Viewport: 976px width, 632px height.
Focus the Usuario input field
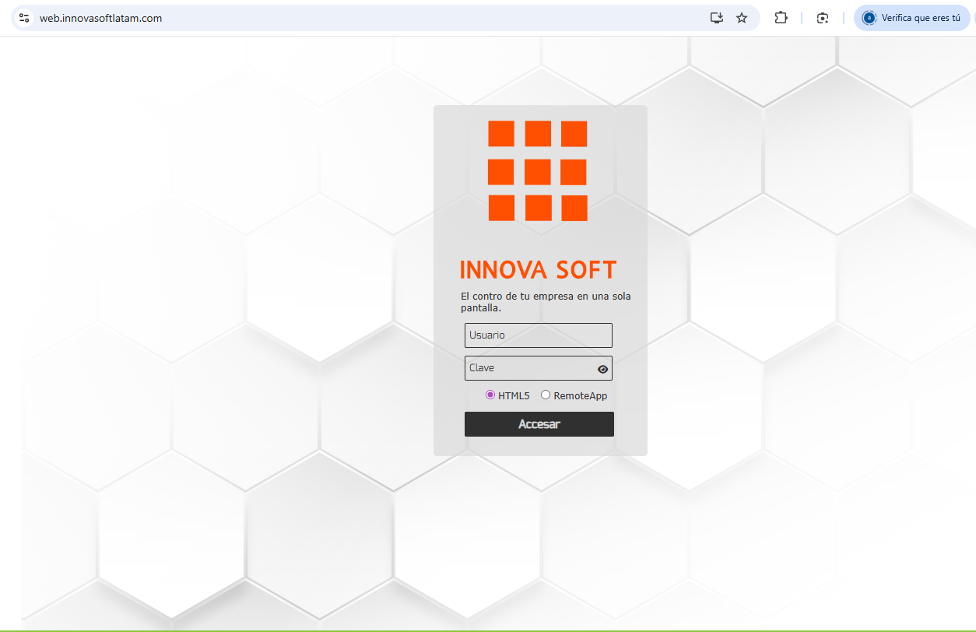coord(538,335)
